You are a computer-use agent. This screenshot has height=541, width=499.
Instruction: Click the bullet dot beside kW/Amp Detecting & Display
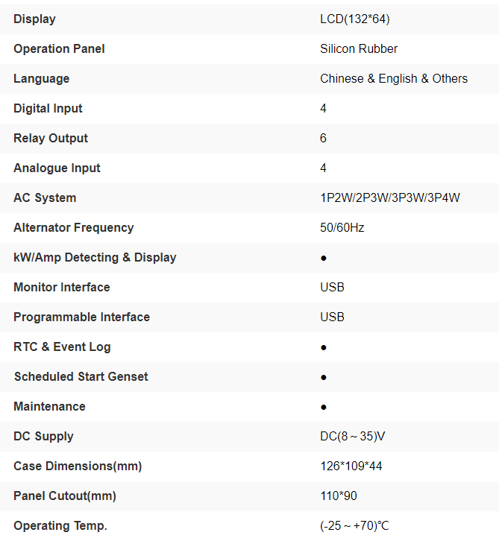(324, 258)
